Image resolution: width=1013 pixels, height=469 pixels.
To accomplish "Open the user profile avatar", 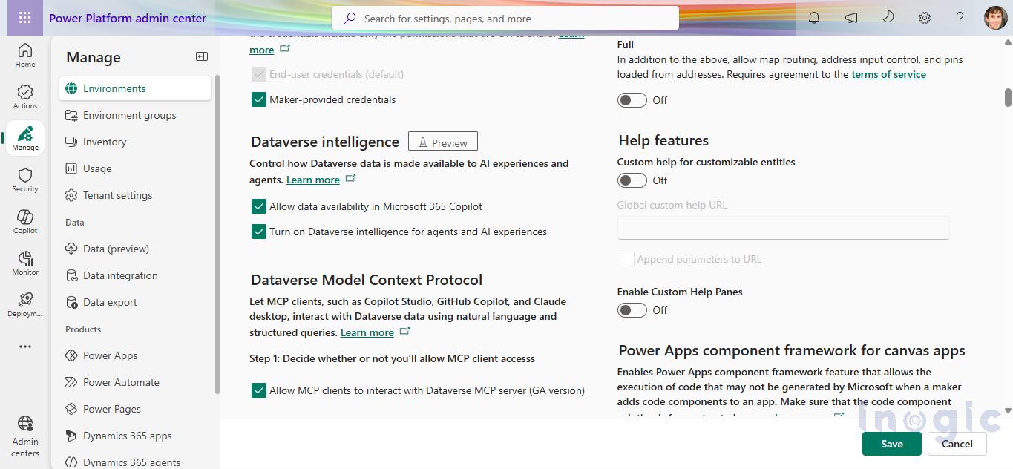I will (996, 18).
